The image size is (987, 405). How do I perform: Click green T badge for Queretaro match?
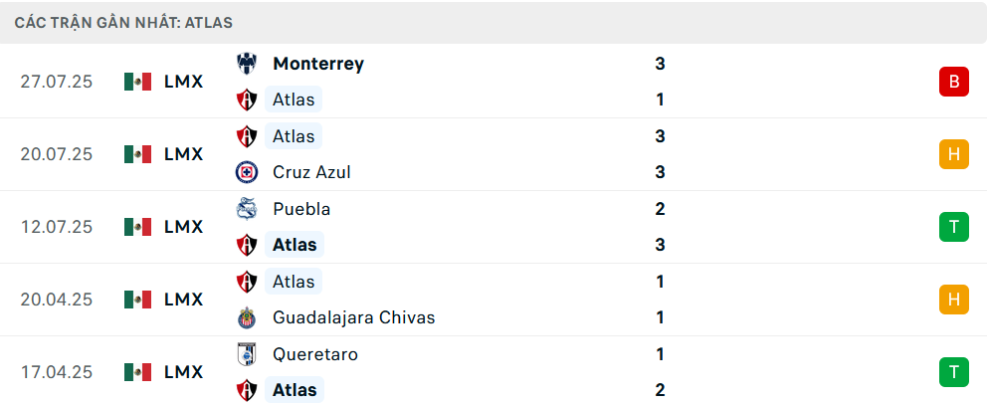tap(954, 371)
